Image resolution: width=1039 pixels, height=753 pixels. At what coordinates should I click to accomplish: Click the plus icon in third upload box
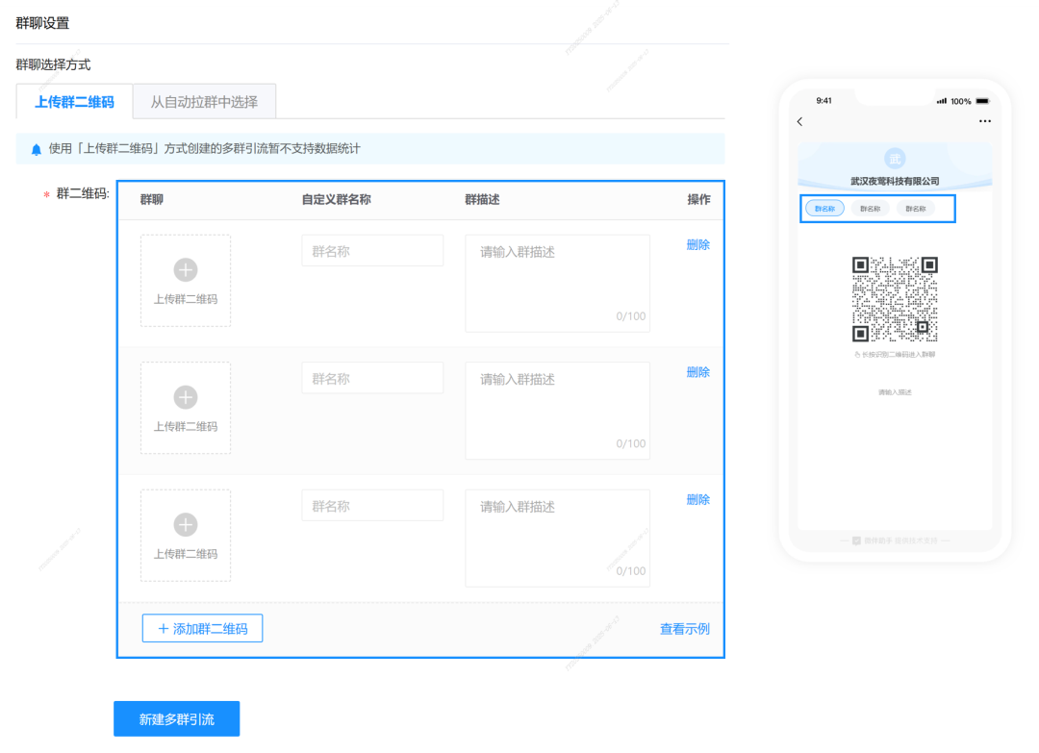[186, 525]
